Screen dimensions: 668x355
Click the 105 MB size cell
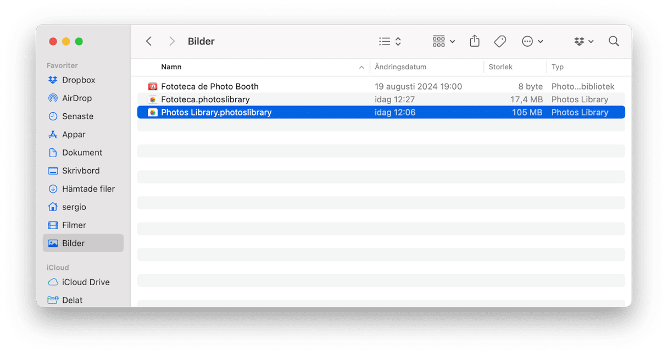tap(527, 112)
